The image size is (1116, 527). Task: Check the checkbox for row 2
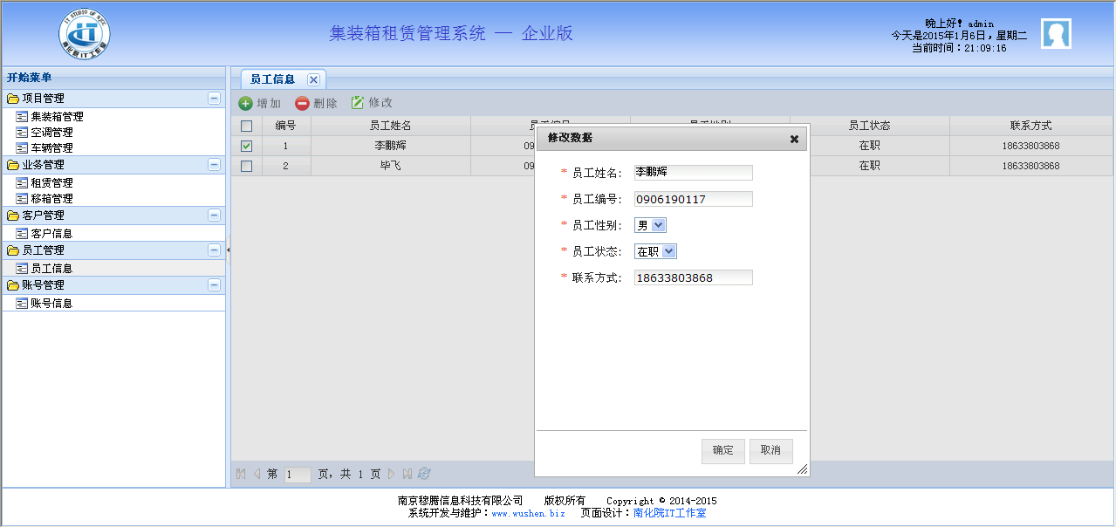coord(246,166)
